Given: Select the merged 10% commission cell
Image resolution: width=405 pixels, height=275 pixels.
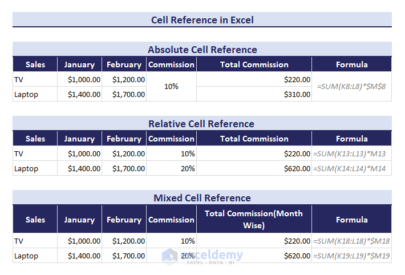Looking at the screenshot, I should (171, 87).
